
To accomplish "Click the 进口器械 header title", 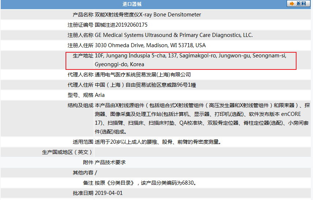I will click(x=132, y=4).
